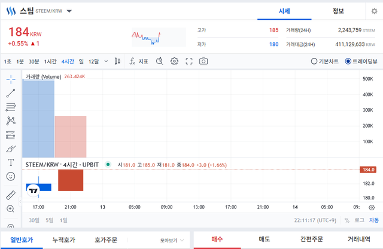This screenshot has height=249, width=383.
Task: Open the Fibonacci retracement tool
Action: click(11, 107)
